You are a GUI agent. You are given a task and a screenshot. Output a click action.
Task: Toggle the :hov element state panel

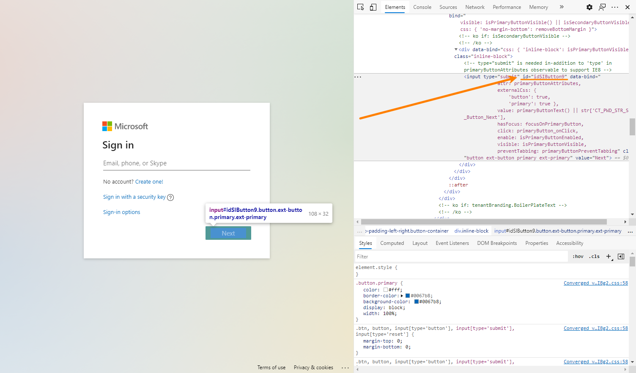tap(578, 256)
